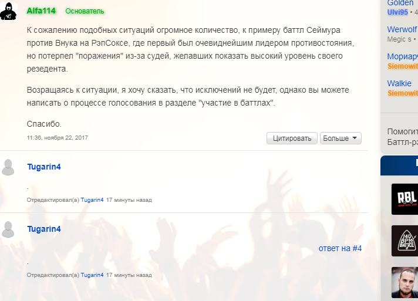Follow the ответ на #4 link
Image resolution: width=418 pixels, height=301 pixels.
(340, 248)
